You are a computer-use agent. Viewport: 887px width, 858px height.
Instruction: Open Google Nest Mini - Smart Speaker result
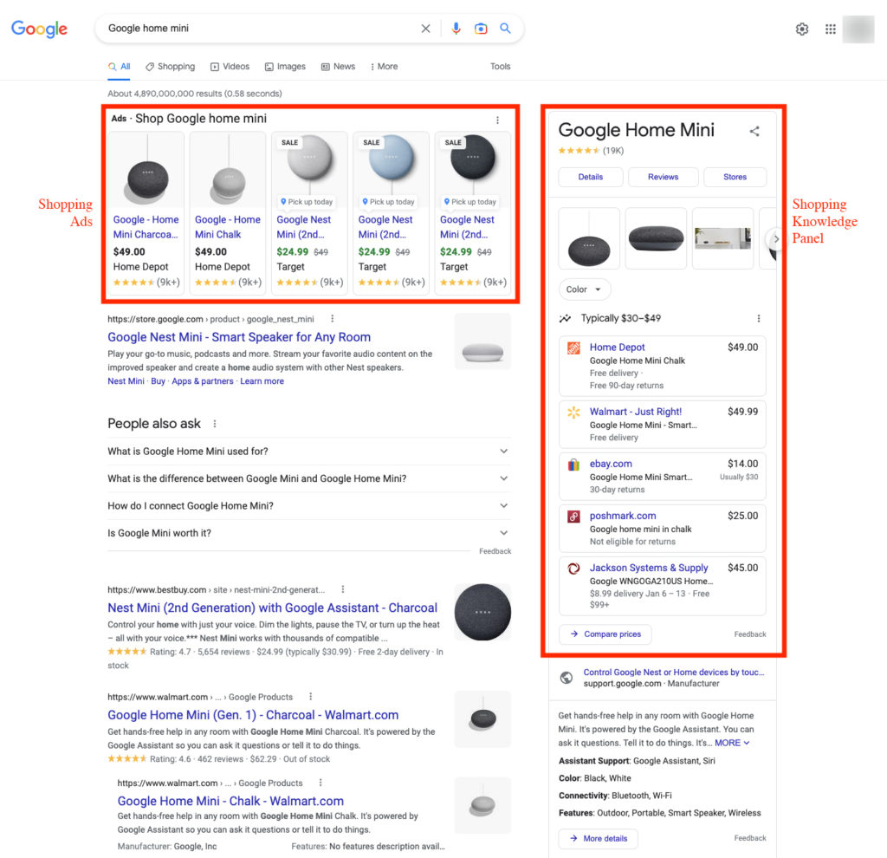point(239,337)
